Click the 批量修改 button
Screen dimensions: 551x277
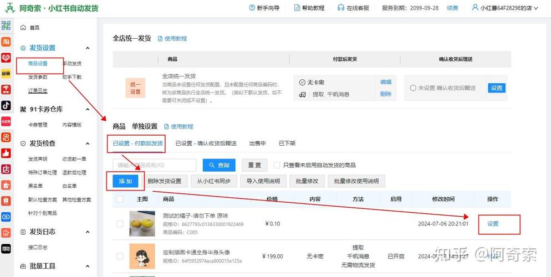[x=307, y=181]
